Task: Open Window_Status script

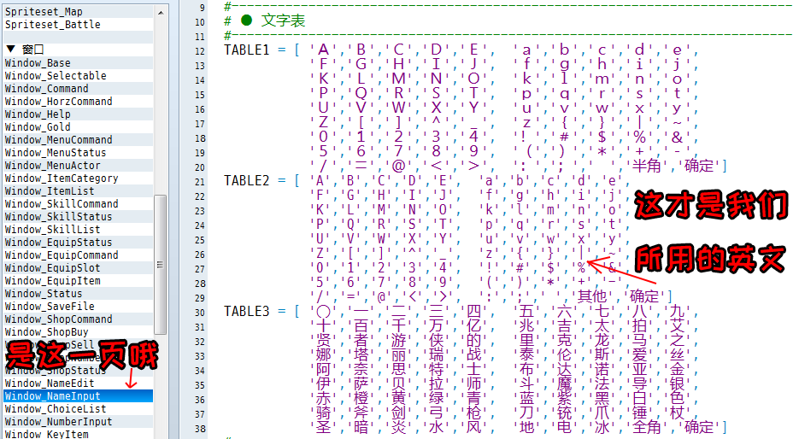Action: click(78, 293)
